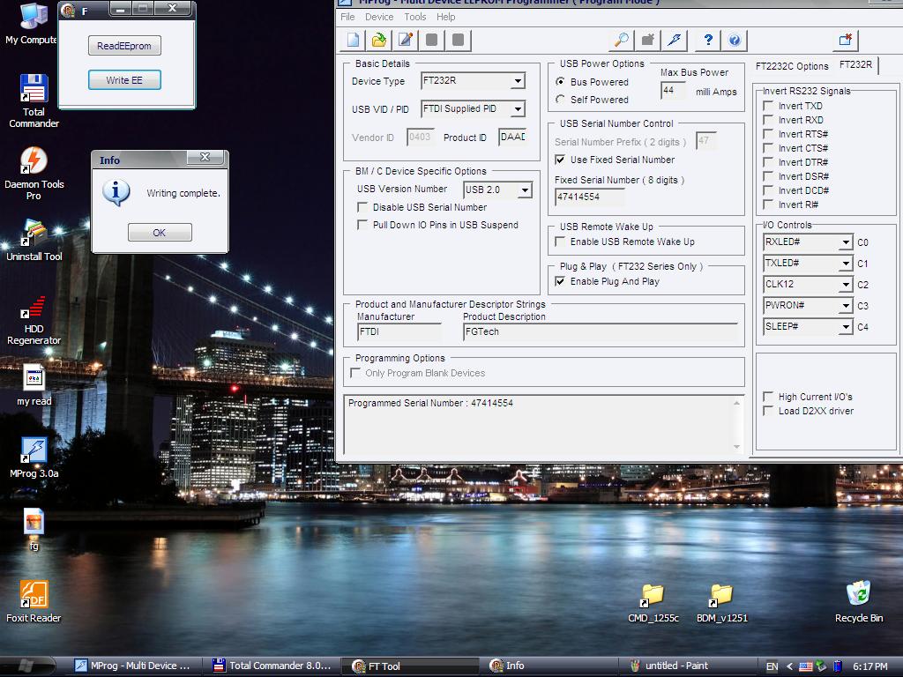Image resolution: width=903 pixels, height=677 pixels.
Task: Enable Invert TXD checkbox
Action: (768, 106)
